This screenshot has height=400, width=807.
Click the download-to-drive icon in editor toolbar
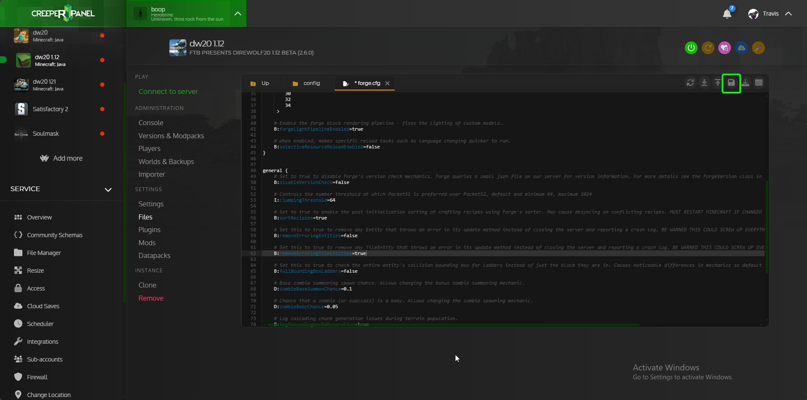[x=746, y=83]
